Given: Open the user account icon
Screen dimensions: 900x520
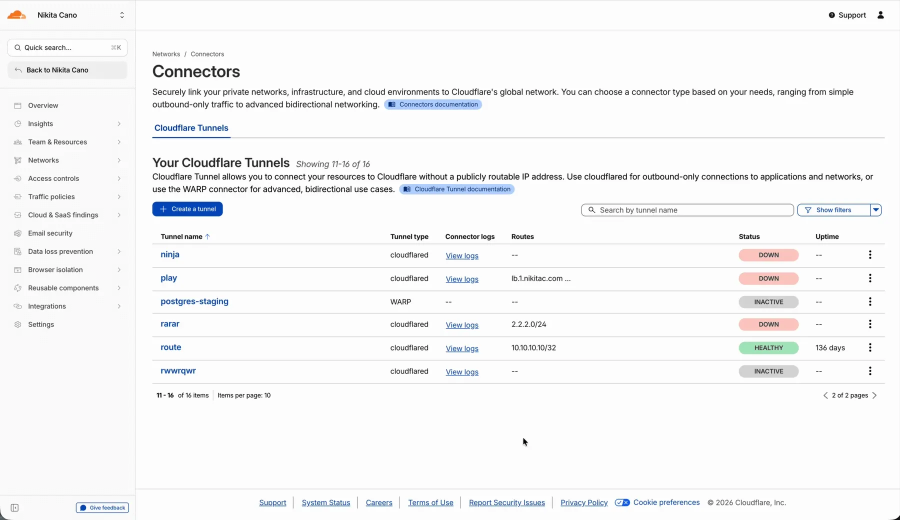Looking at the screenshot, I should click(881, 15).
